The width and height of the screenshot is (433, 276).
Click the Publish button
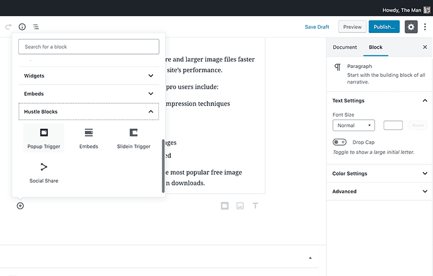[x=384, y=27]
